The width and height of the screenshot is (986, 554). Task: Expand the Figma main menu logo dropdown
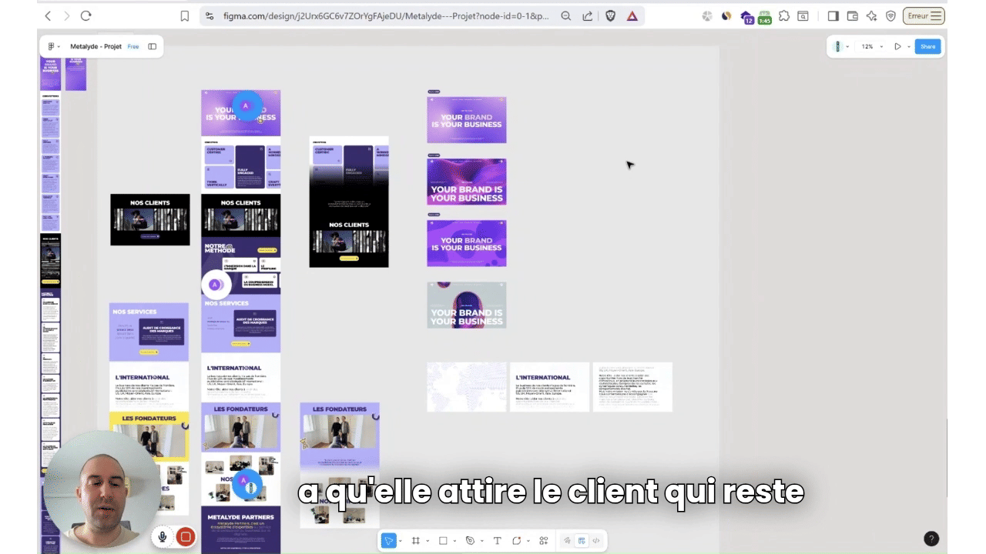53,47
